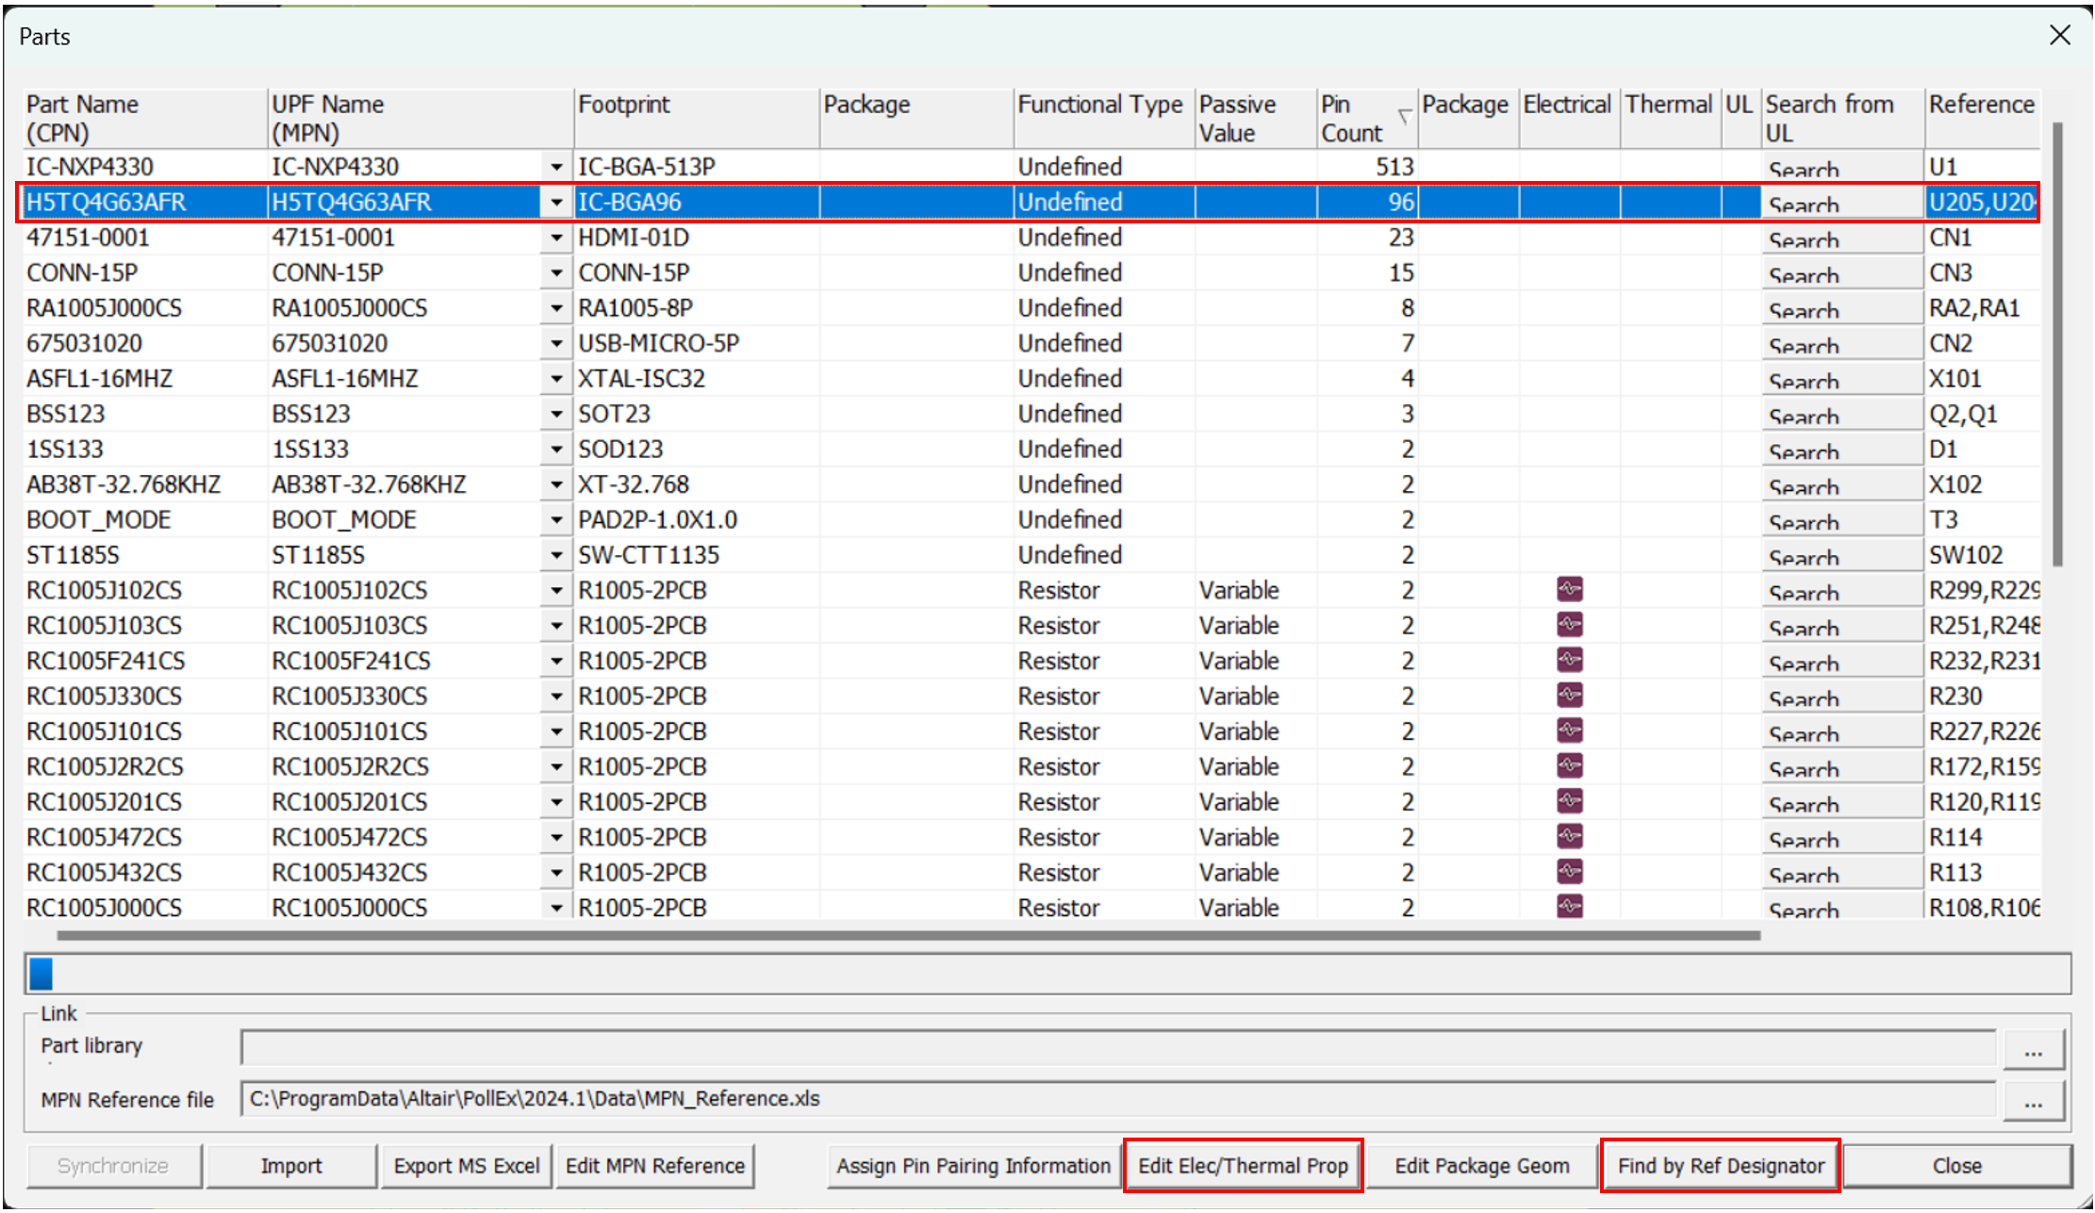Browse for MPN Reference file
2095x1213 pixels.
(2033, 1102)
